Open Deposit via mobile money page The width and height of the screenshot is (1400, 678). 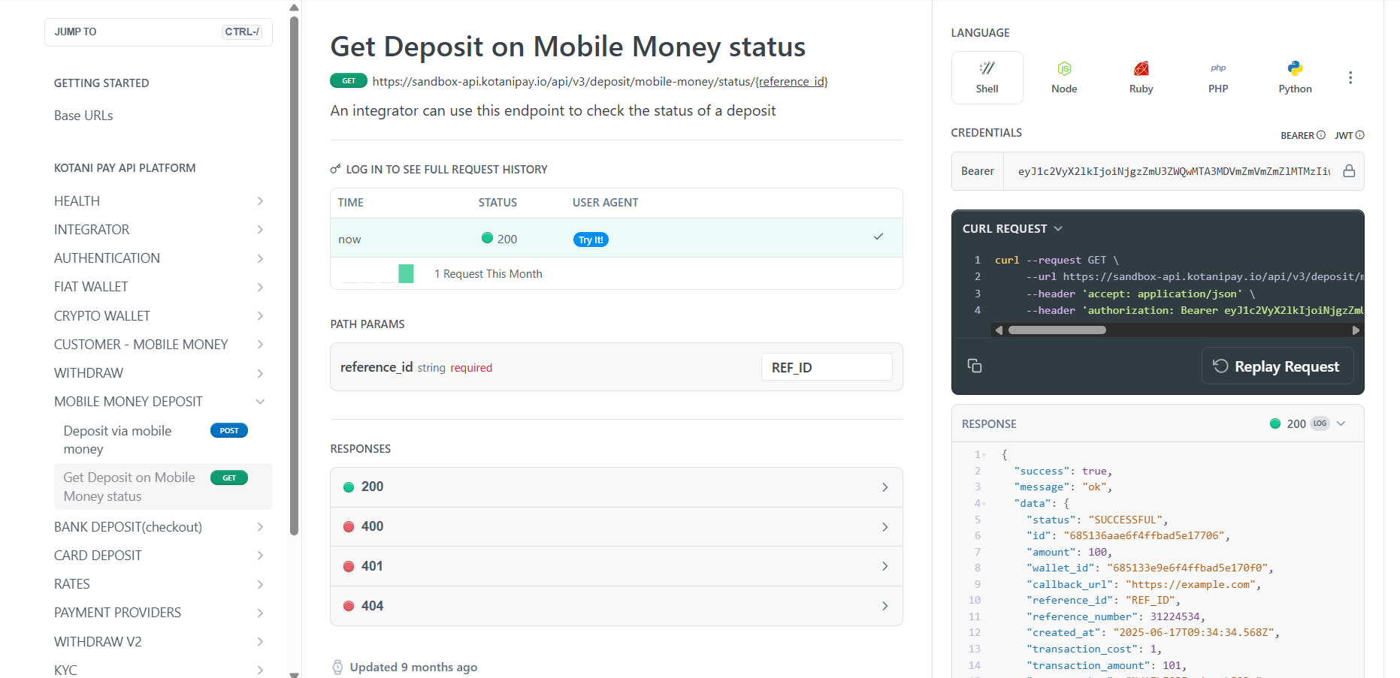pyautogui.click(x=117, y=440)
